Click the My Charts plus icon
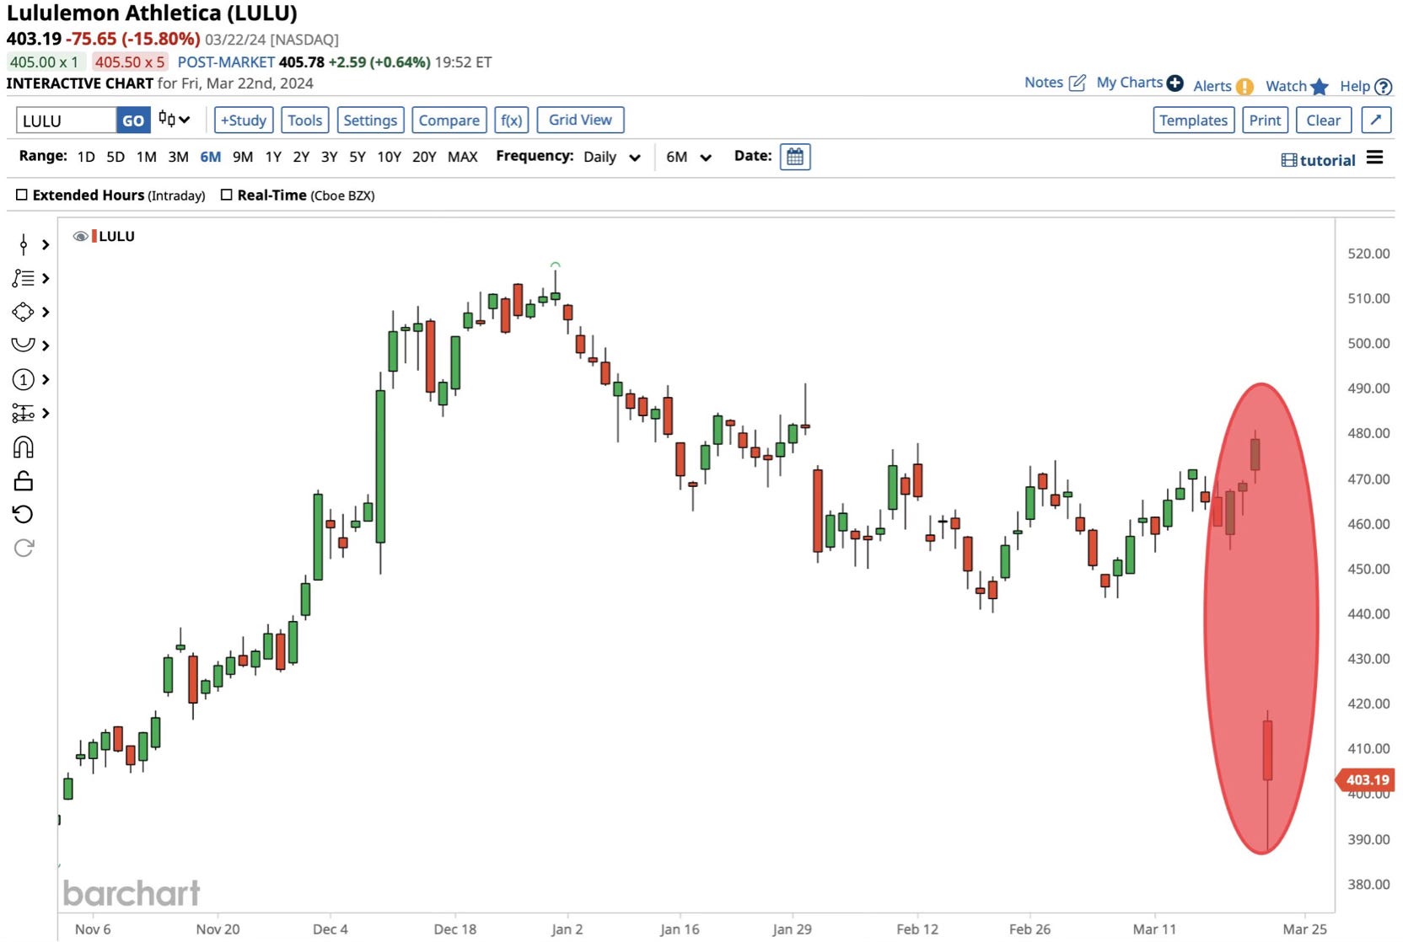Screen dimensions: 1403x942 [1175, 83]
